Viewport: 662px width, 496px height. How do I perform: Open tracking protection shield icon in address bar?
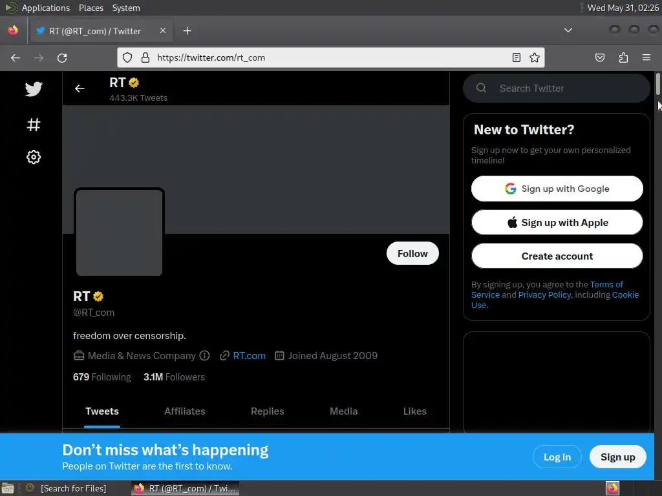point(127,57)
